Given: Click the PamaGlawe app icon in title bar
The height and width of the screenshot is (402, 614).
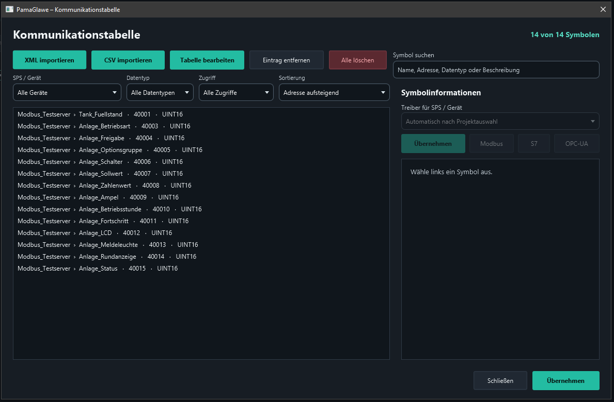Looking at the screenshot, I should pos(9,9).
